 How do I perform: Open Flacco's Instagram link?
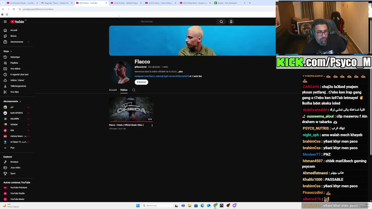162,76
